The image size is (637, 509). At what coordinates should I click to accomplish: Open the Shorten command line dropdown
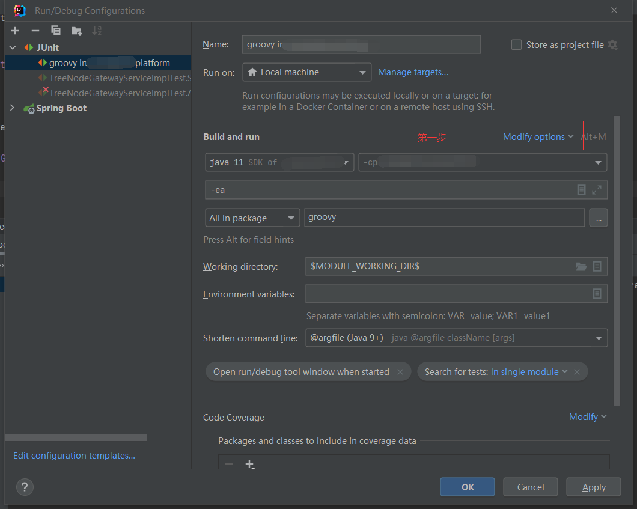(x=599, y=338)
